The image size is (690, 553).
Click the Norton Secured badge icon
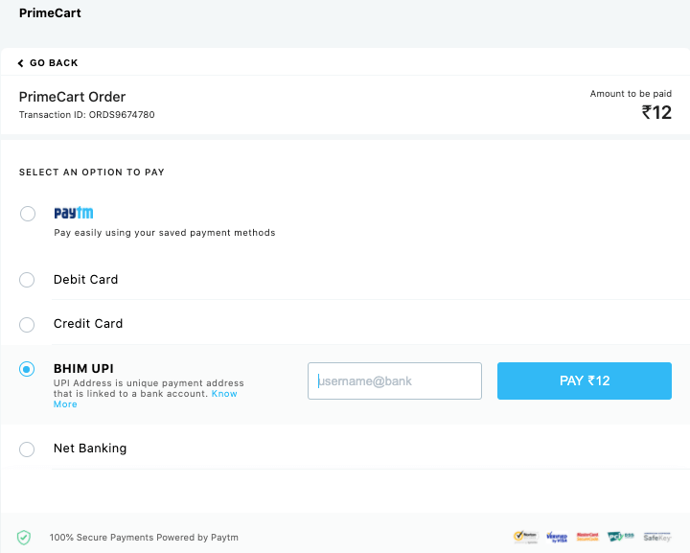pyautogui.click(x=525, y=537)
